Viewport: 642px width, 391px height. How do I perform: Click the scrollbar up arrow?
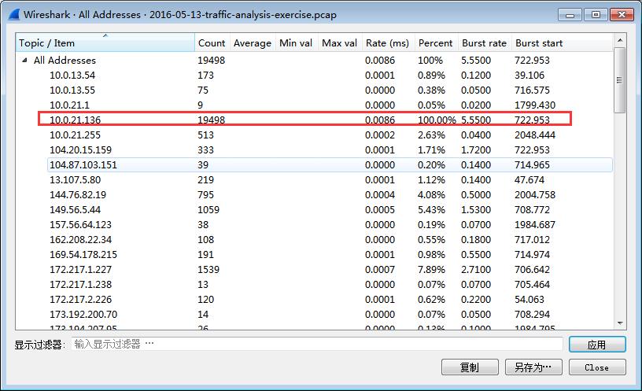[620, 40]
